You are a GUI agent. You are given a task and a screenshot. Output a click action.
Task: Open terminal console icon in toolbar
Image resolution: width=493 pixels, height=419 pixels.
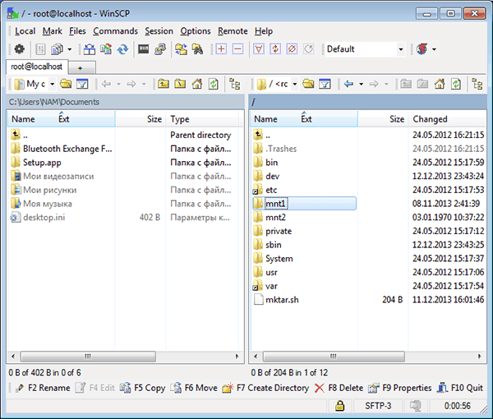143,49
